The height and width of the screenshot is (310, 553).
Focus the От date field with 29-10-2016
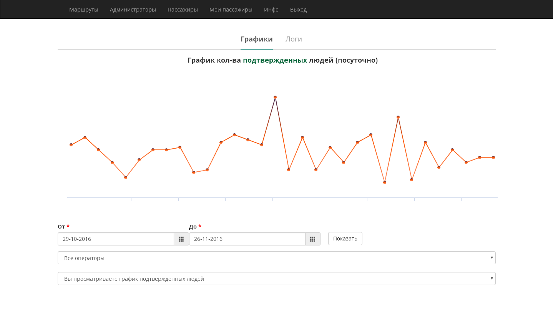(116, 239)
